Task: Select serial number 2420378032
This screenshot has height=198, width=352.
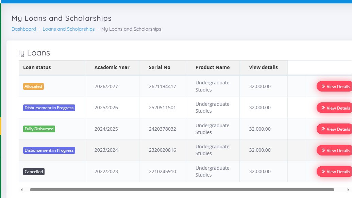Action: (162, 129)
